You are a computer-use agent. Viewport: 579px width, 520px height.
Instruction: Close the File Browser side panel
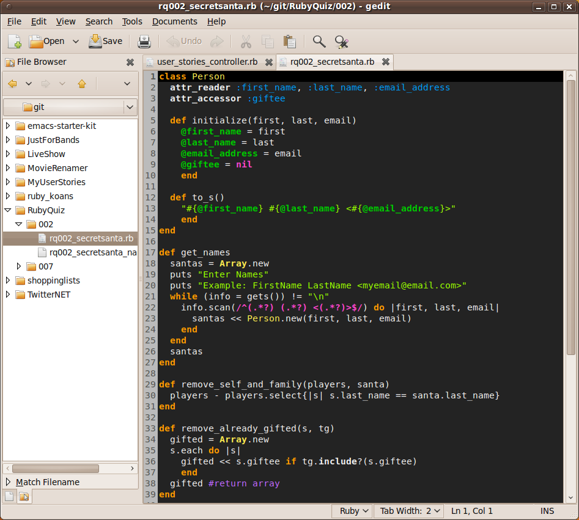[x=130, y=62]
